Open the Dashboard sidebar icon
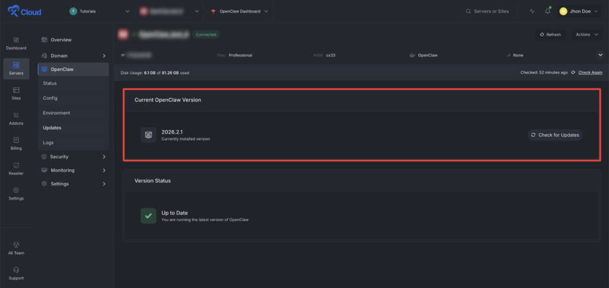Screen dimensions: 609x288 [16, 43]
